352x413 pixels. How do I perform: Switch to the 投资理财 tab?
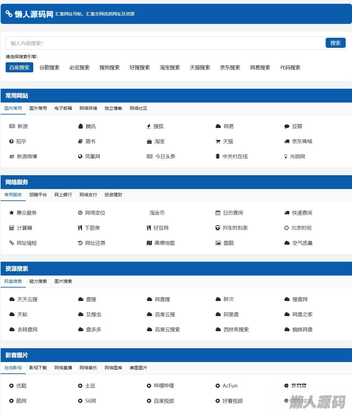click(113, 195)
